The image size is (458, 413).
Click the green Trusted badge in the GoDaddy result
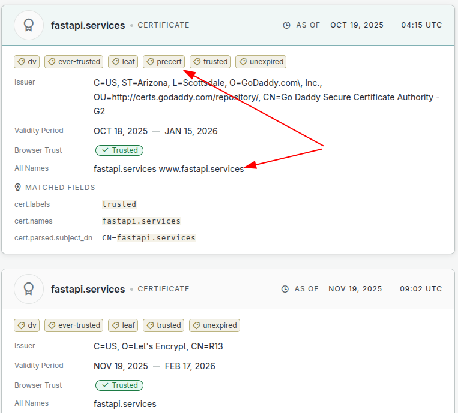[119, 150]
